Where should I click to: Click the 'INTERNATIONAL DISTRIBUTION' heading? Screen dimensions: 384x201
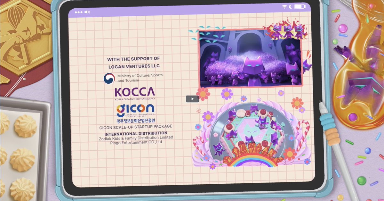[x=136, y=133]
